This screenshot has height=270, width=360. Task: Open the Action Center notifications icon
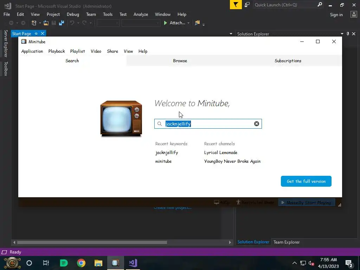click(349, 263)
